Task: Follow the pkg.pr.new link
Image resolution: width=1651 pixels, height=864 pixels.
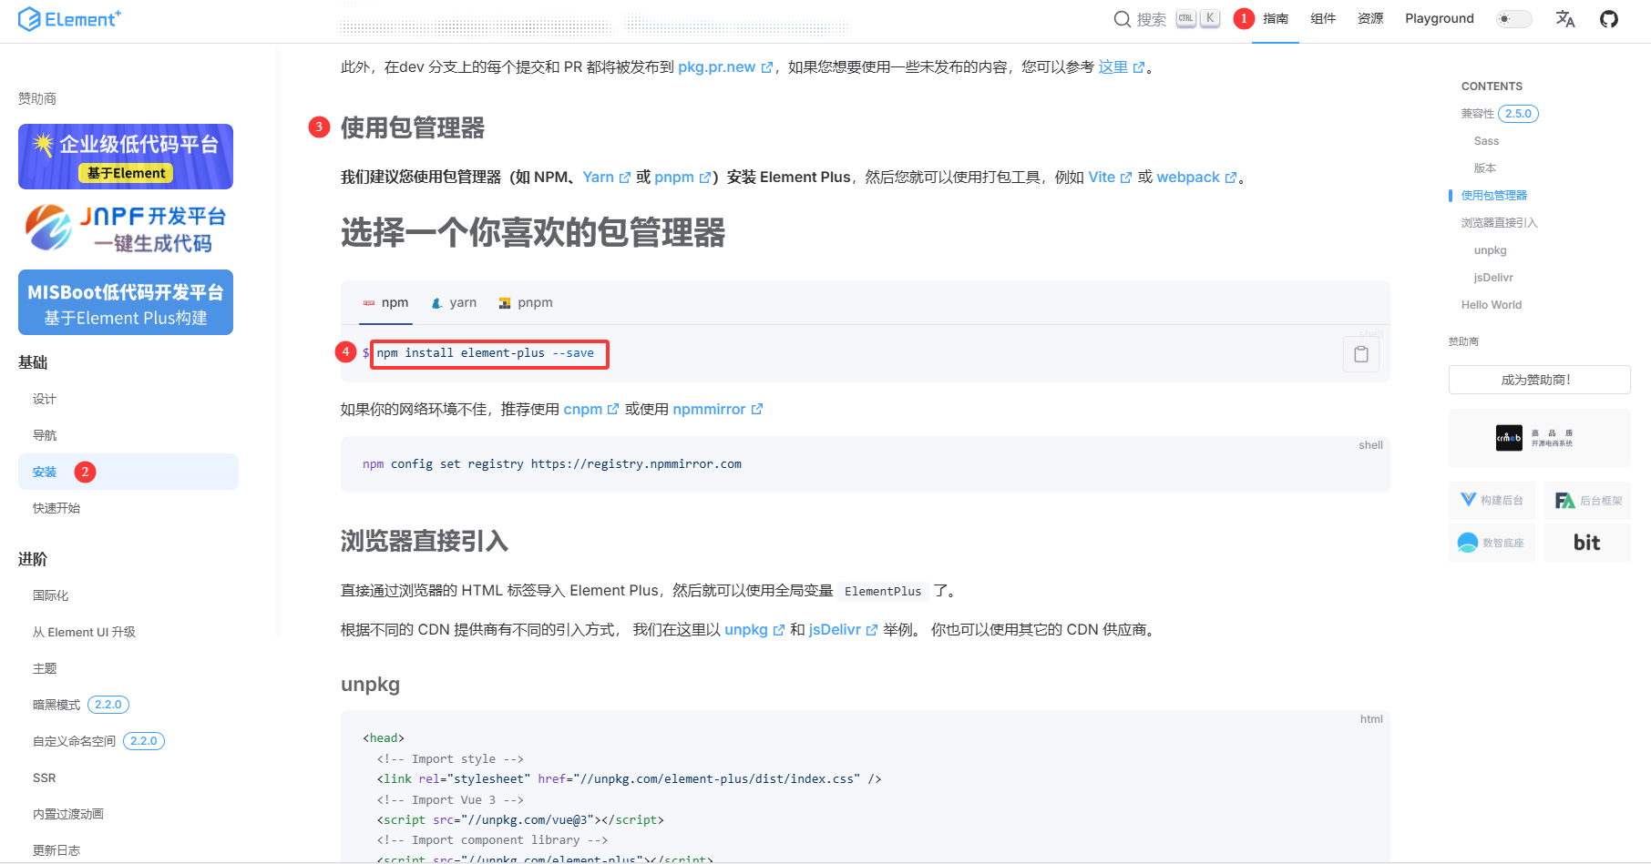Action: [725, 67]
